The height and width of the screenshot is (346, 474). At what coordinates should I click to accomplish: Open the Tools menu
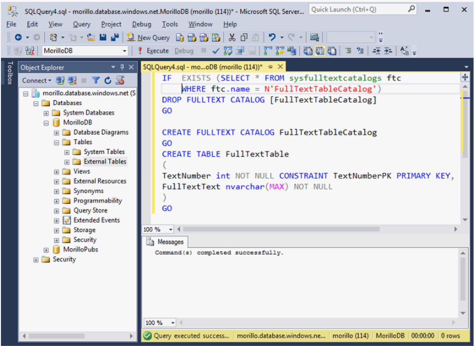coord(170,24)
